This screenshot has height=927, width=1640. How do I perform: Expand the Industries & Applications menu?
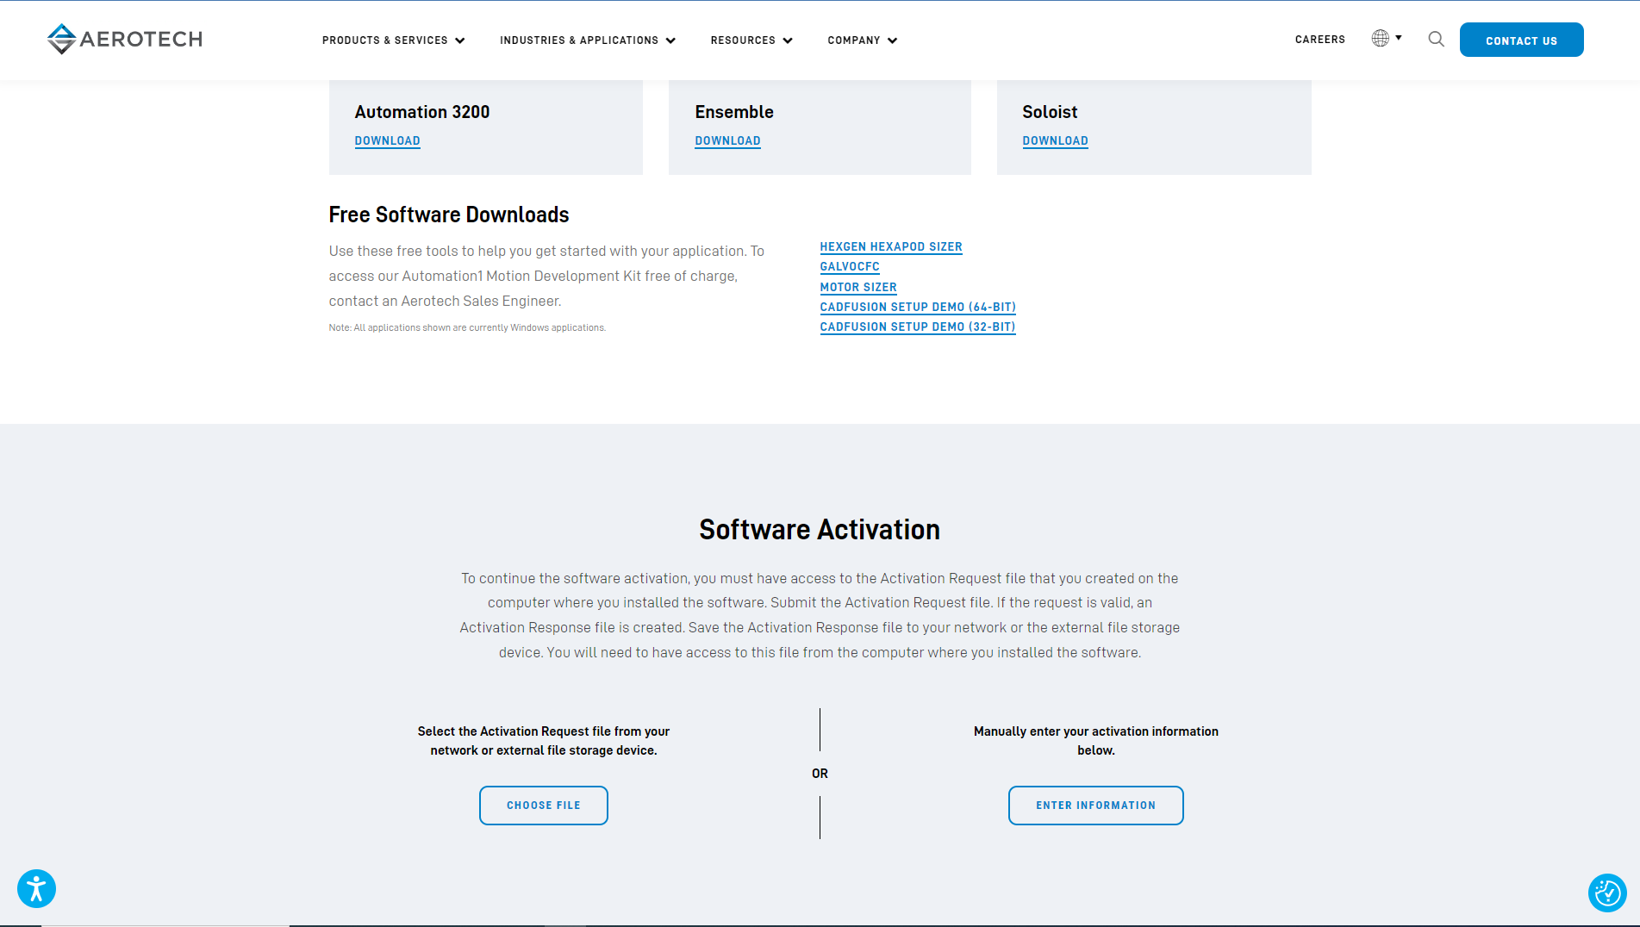pyautogui.click(x=588, y=40)
